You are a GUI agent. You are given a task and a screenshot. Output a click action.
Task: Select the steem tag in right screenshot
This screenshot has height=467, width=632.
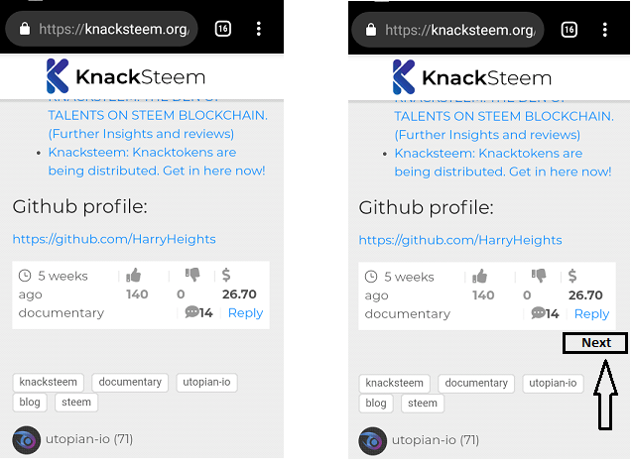pyautogui.click(x=423, y=403)
